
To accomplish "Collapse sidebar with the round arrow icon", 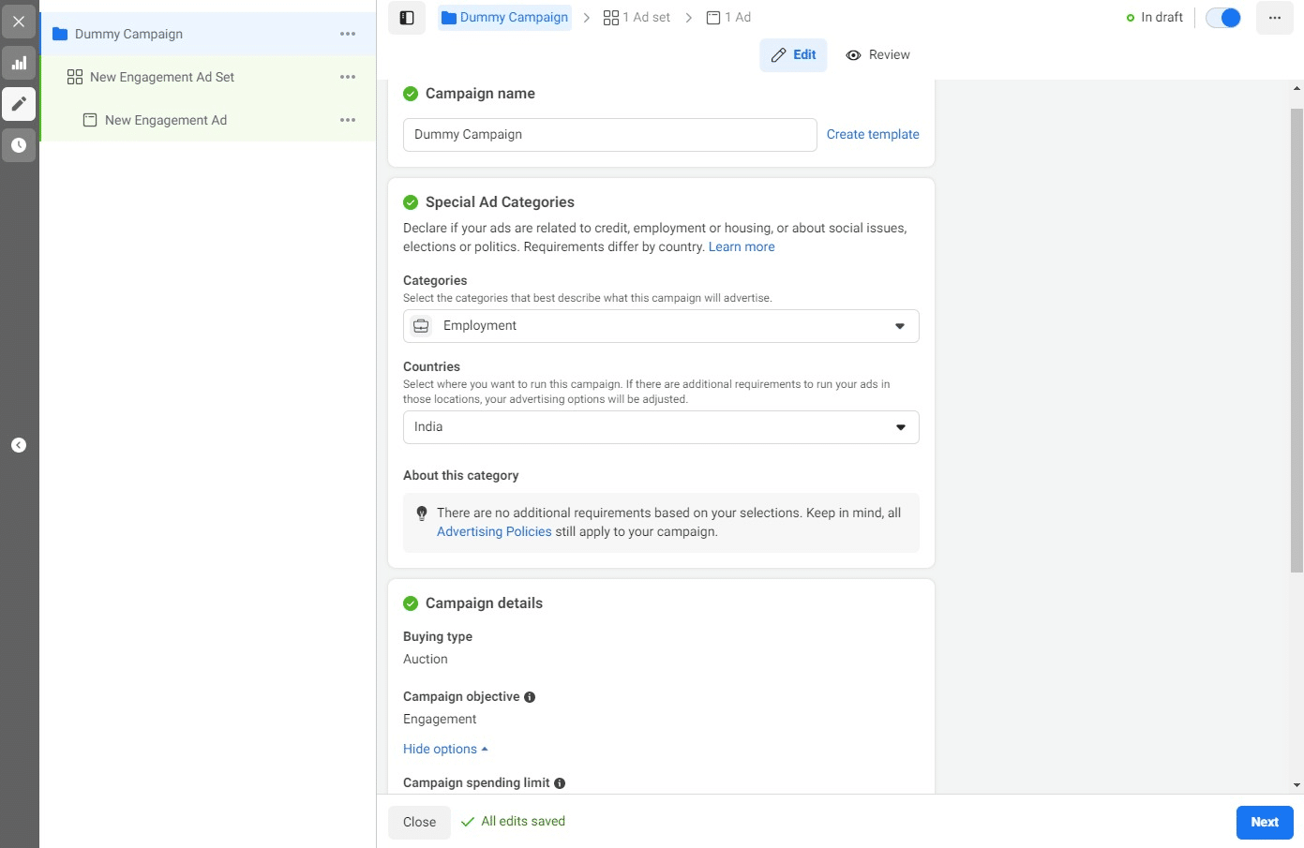I will [19, 445].
